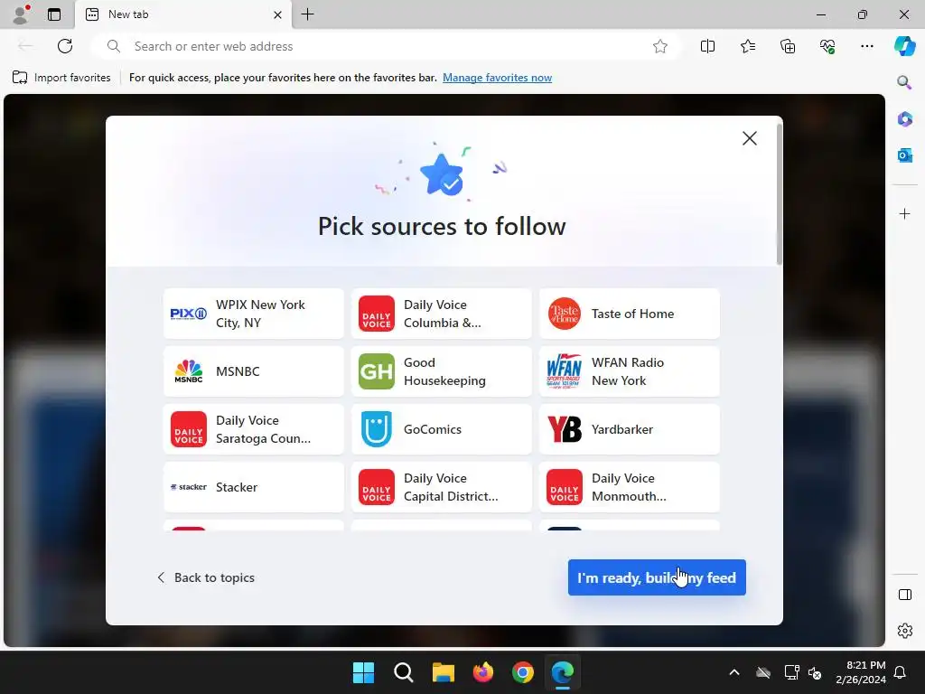Open Windows Start button
The height and width of the screenshot is (694, 925).
point(363,672)
